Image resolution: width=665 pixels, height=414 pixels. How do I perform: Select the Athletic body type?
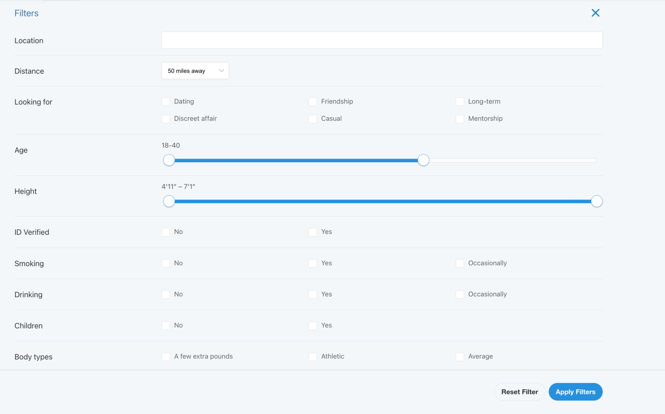(313, 357)
